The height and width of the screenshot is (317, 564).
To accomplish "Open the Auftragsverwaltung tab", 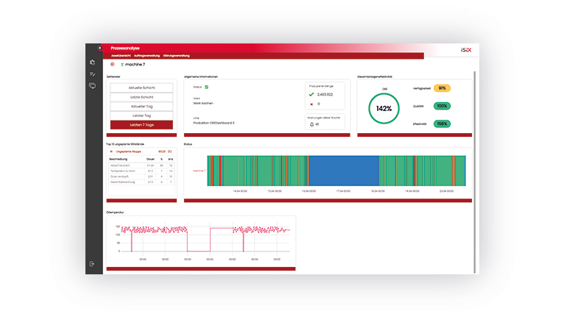I will coord(147,56).
